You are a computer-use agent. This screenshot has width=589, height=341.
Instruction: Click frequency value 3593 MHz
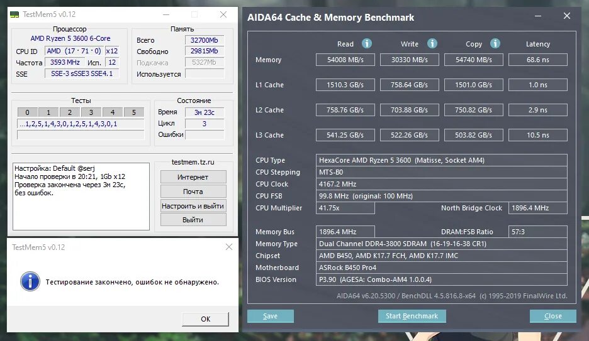click(x=65, y=62)
